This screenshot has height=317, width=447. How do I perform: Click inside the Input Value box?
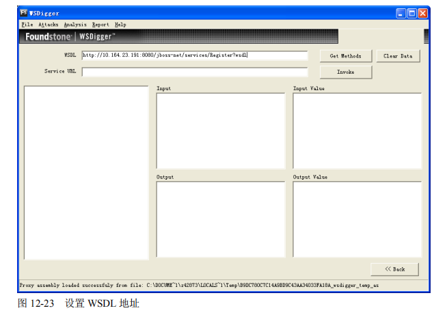[x=357, y=131]
